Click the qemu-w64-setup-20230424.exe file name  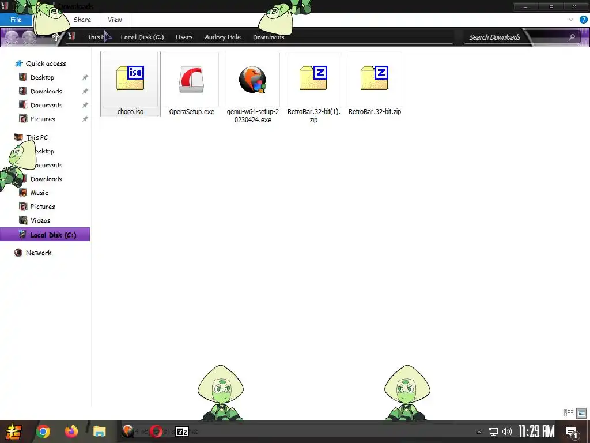click(x=252, y=115)
